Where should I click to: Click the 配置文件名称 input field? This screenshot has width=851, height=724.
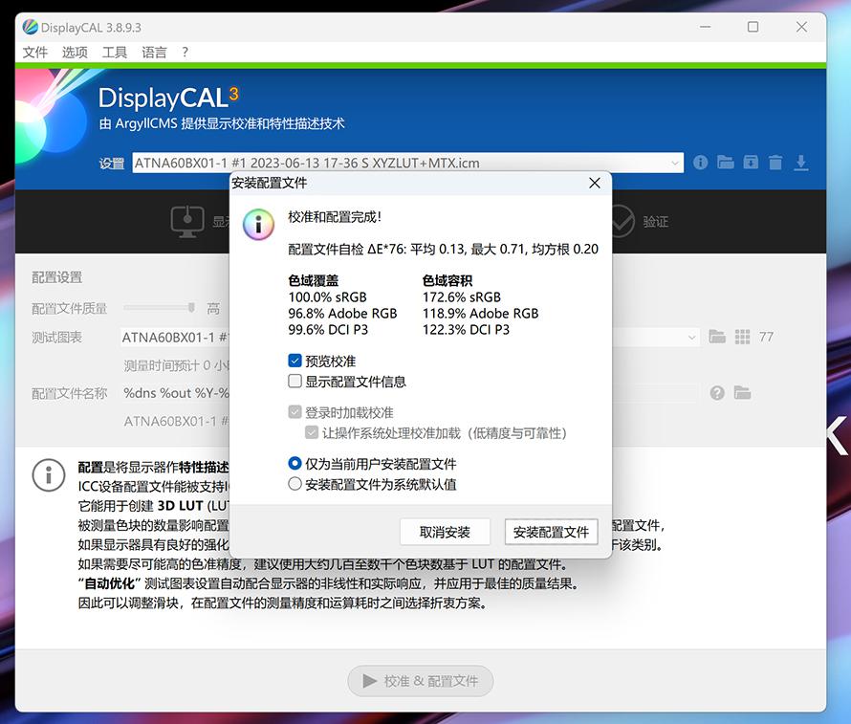[x=410, y=392]
